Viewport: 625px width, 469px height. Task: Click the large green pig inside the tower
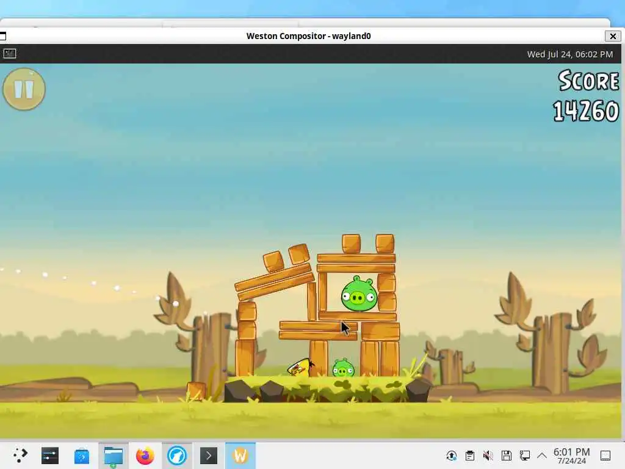click(x=359, y=294)
